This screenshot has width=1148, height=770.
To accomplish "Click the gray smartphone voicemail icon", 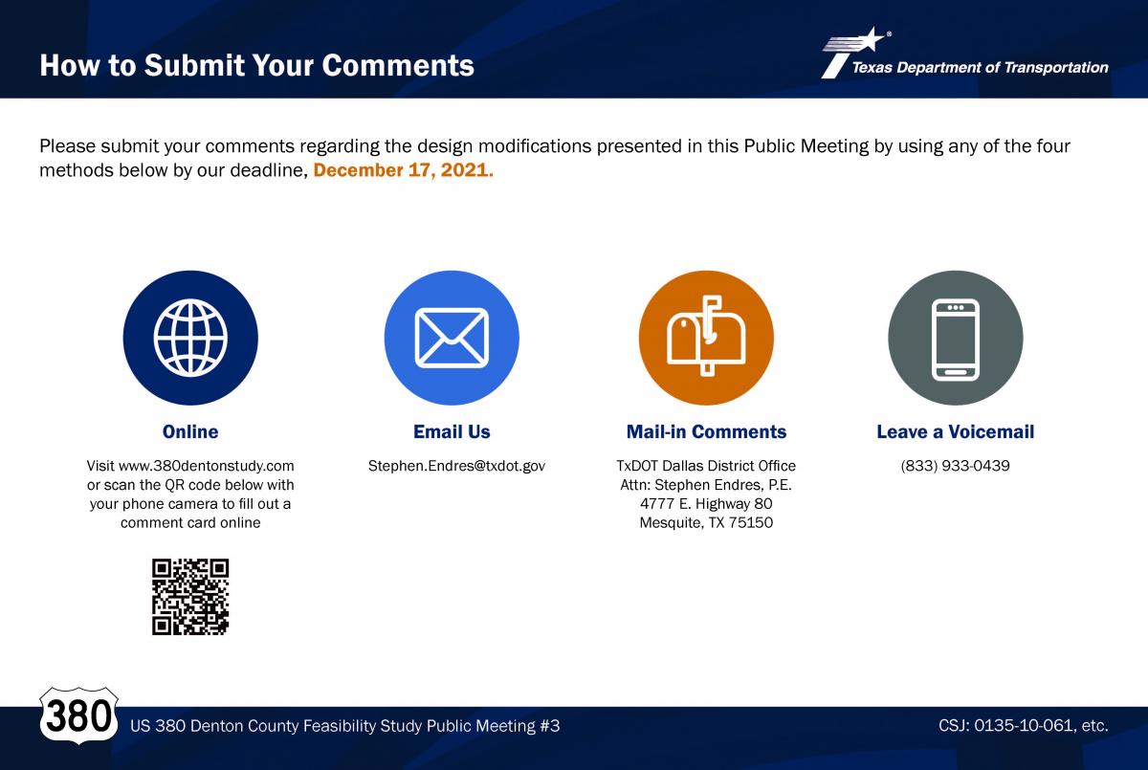I will [956, 338].
